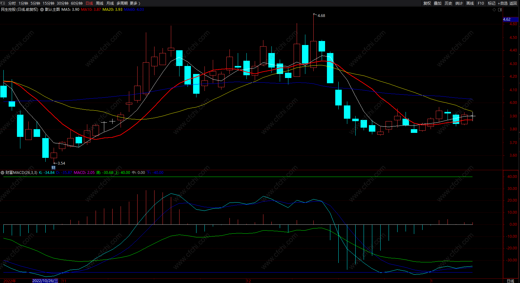The image size is (520, 283).
Task: Click the 默认主图 indicator label
Action: (x=52, y=10)
